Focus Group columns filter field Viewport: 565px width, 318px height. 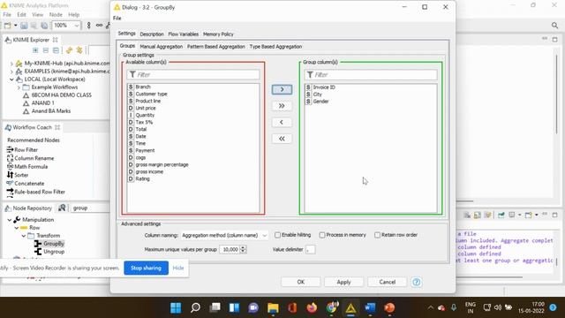[371, 74]
